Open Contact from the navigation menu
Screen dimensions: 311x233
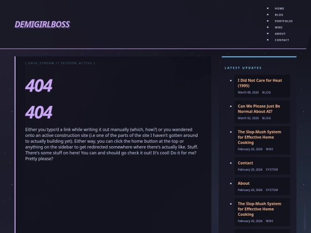[282, 40]
